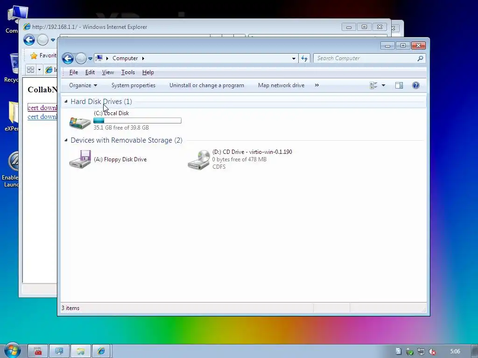Click the Internet Explorer forward button

point(42,40)
